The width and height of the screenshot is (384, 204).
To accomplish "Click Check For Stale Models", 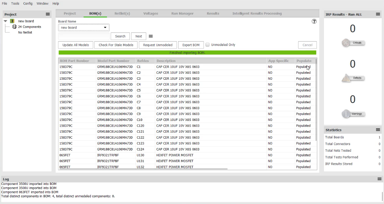I will point(116,45).
